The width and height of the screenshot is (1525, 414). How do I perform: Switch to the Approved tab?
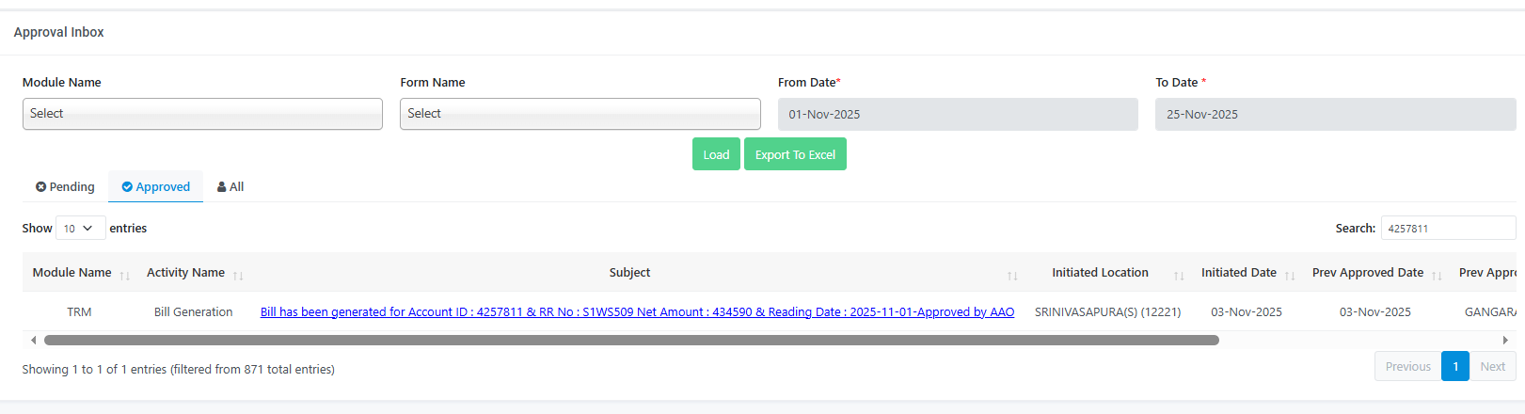[155, 186]
